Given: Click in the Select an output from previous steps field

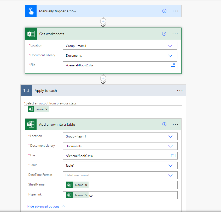Looking at the screenshot, I should 103,109.
